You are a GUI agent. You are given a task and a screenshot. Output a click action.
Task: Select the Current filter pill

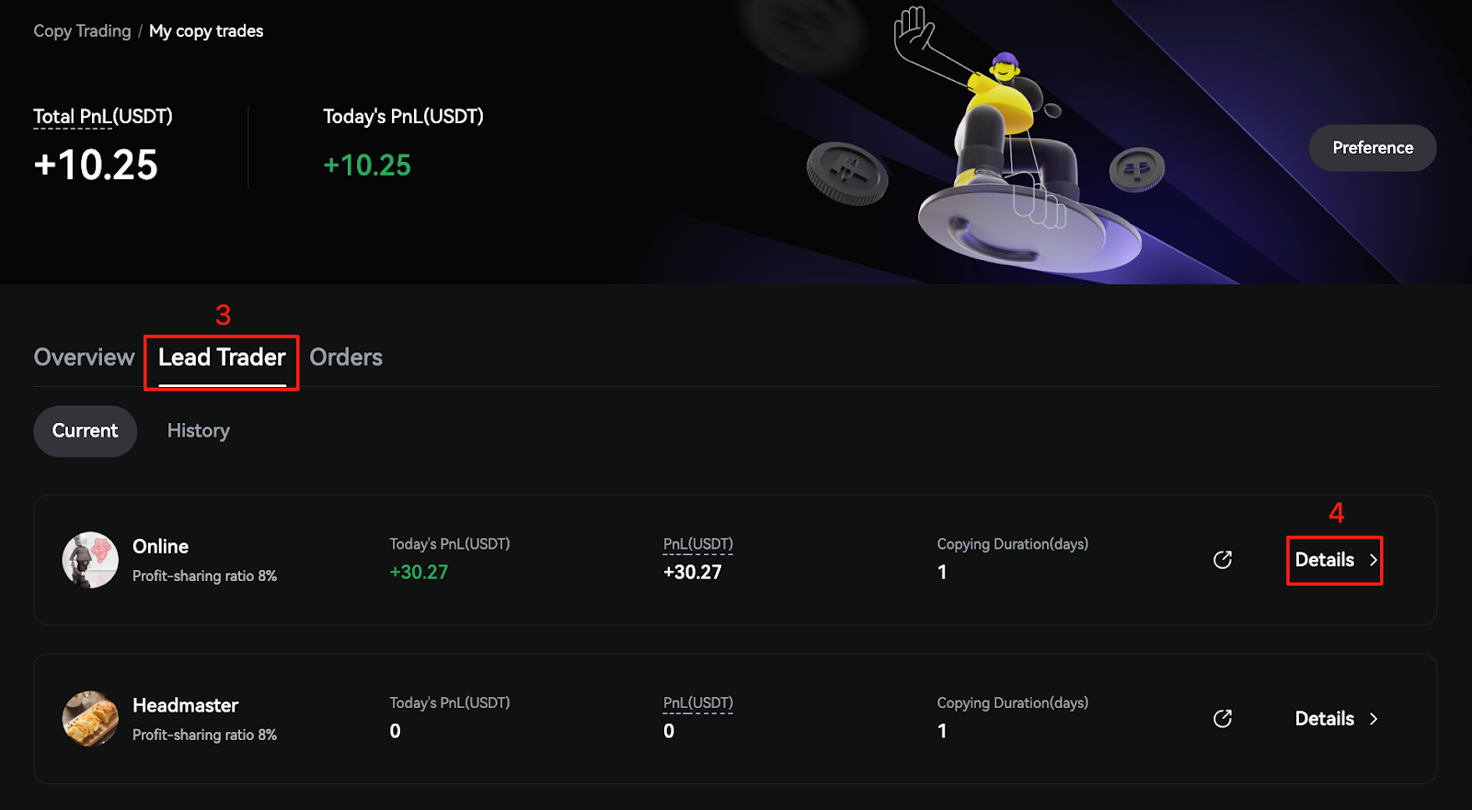click(85, 431)
